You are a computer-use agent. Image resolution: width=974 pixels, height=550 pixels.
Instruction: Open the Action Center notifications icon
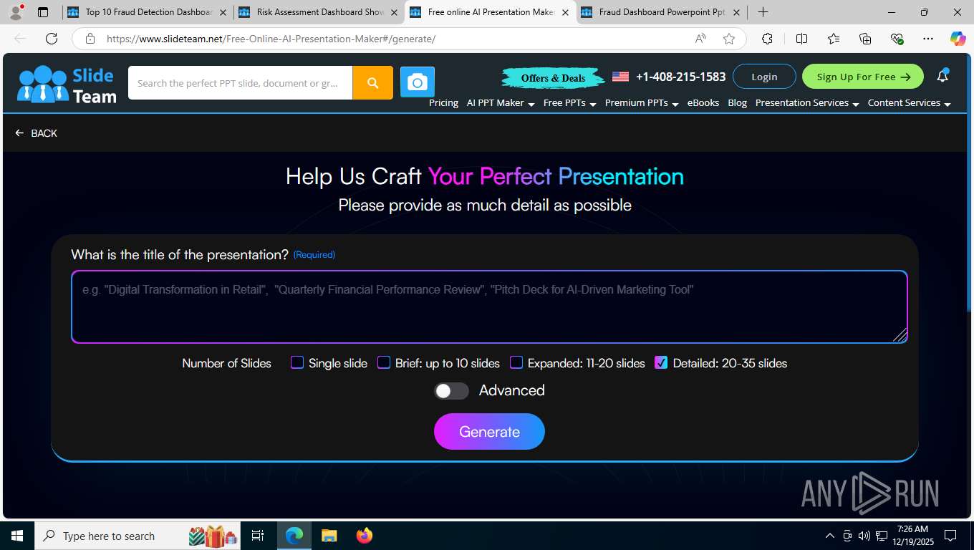click(950, 536)
